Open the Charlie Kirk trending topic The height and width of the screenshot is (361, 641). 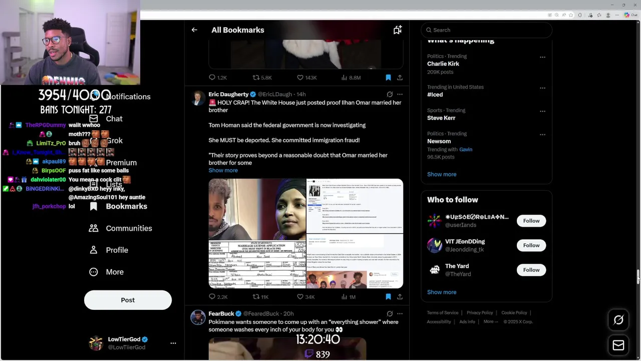pos(443,64)
